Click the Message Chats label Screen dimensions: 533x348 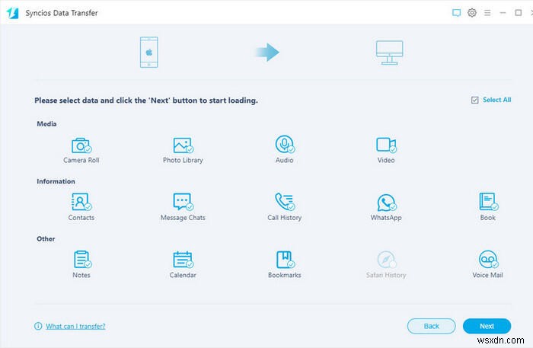coord(183,218)
